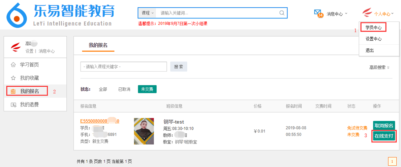401x167 pixels.
Task: Click the star icon for 我的收藏
Action: (13, 78)
